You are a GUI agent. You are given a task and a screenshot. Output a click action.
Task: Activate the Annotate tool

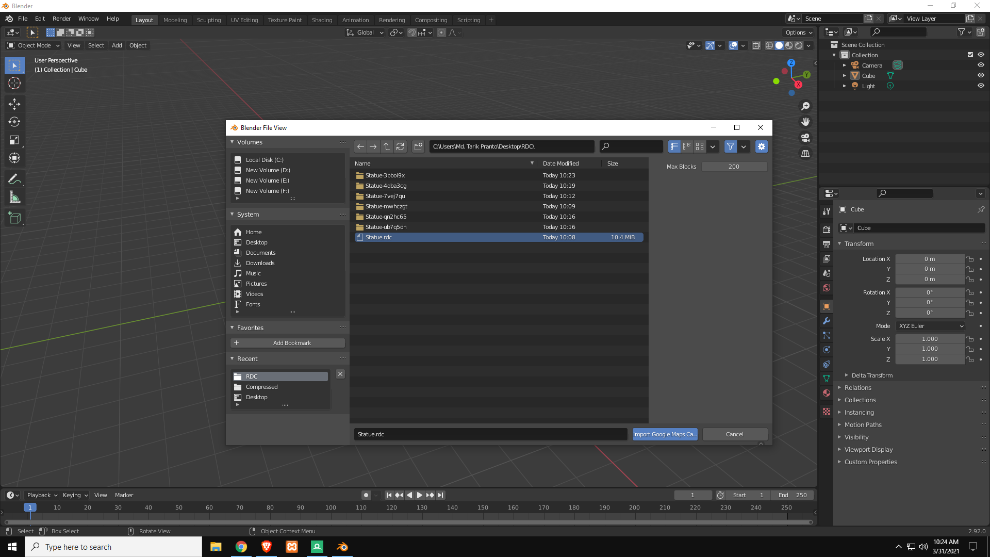tap(14, 178)
